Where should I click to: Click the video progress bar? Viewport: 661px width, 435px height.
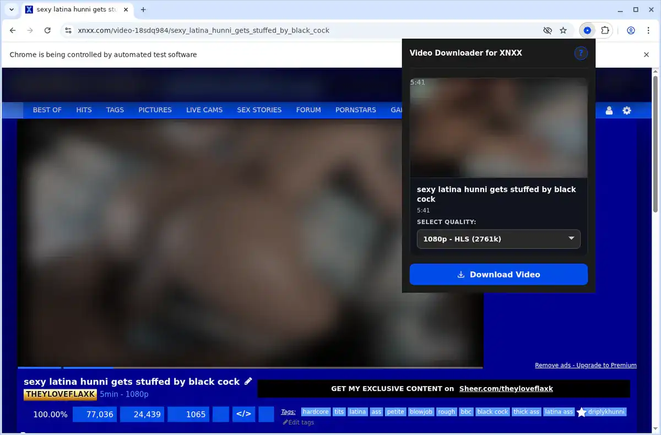pos(250,367)
